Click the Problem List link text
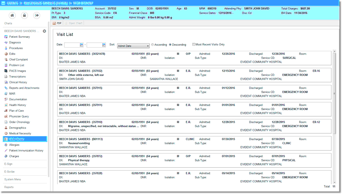Screen dimensions: 342x194 tap(17, 65)
